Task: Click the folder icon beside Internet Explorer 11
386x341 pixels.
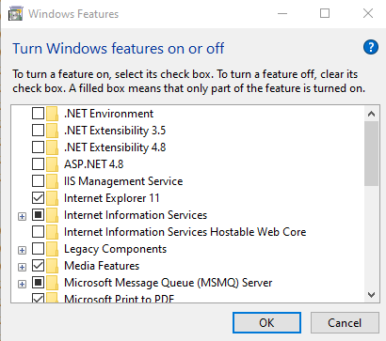Action: click(52, 198)
